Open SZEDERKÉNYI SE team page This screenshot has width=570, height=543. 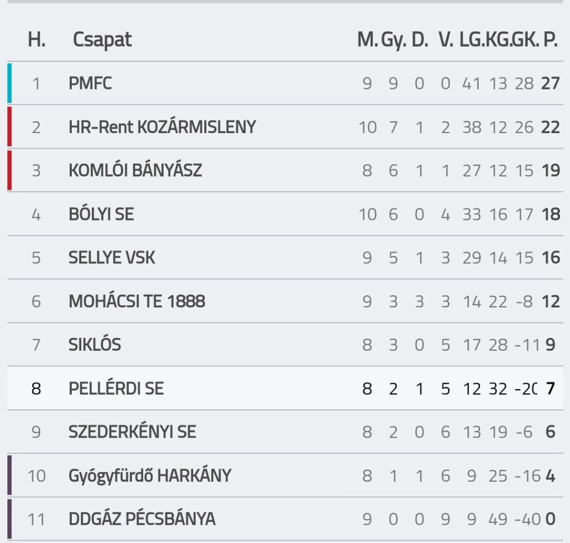click(132, 432)
